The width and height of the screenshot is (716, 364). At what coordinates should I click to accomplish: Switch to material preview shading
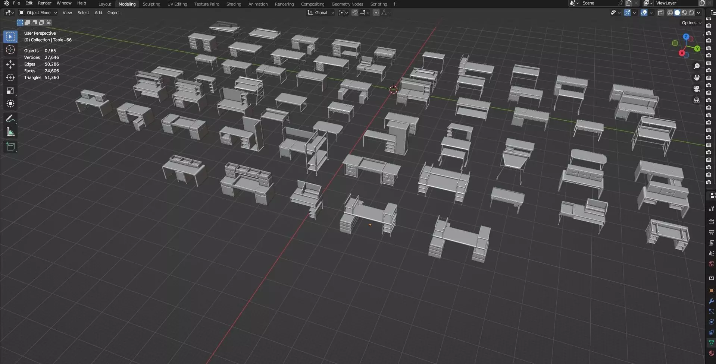[x=684, y=13]
